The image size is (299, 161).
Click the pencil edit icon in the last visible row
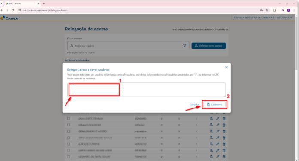(x=217, y=157)
